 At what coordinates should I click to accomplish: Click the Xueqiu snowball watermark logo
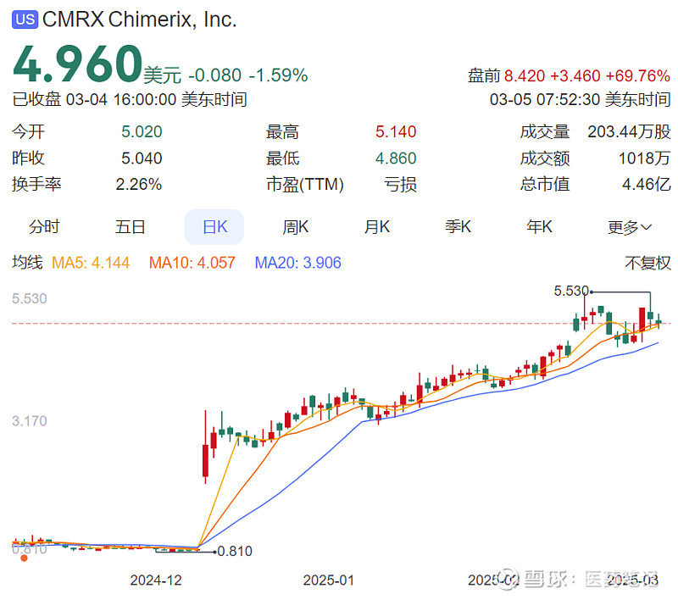(x=510, y=575)
